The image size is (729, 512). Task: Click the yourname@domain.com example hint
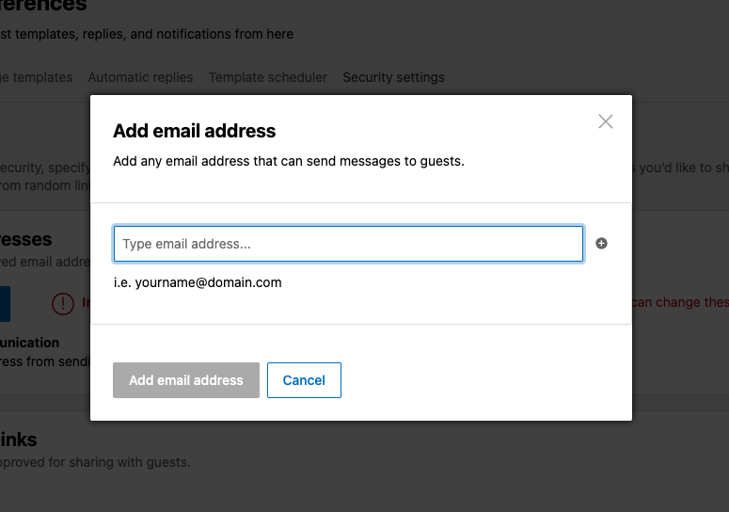click(198, 282)
